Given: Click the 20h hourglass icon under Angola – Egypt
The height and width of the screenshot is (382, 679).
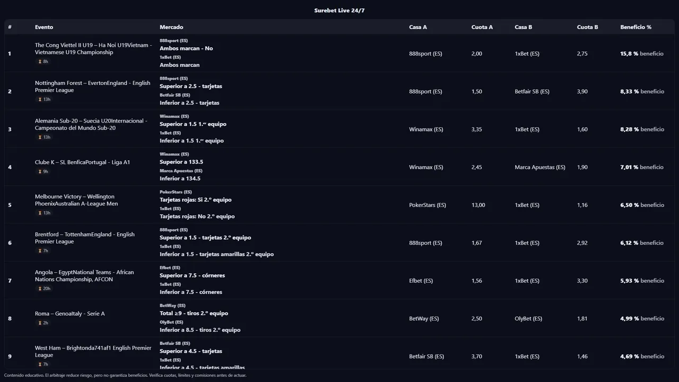Looking at the screenshot, I should point(40,289).
